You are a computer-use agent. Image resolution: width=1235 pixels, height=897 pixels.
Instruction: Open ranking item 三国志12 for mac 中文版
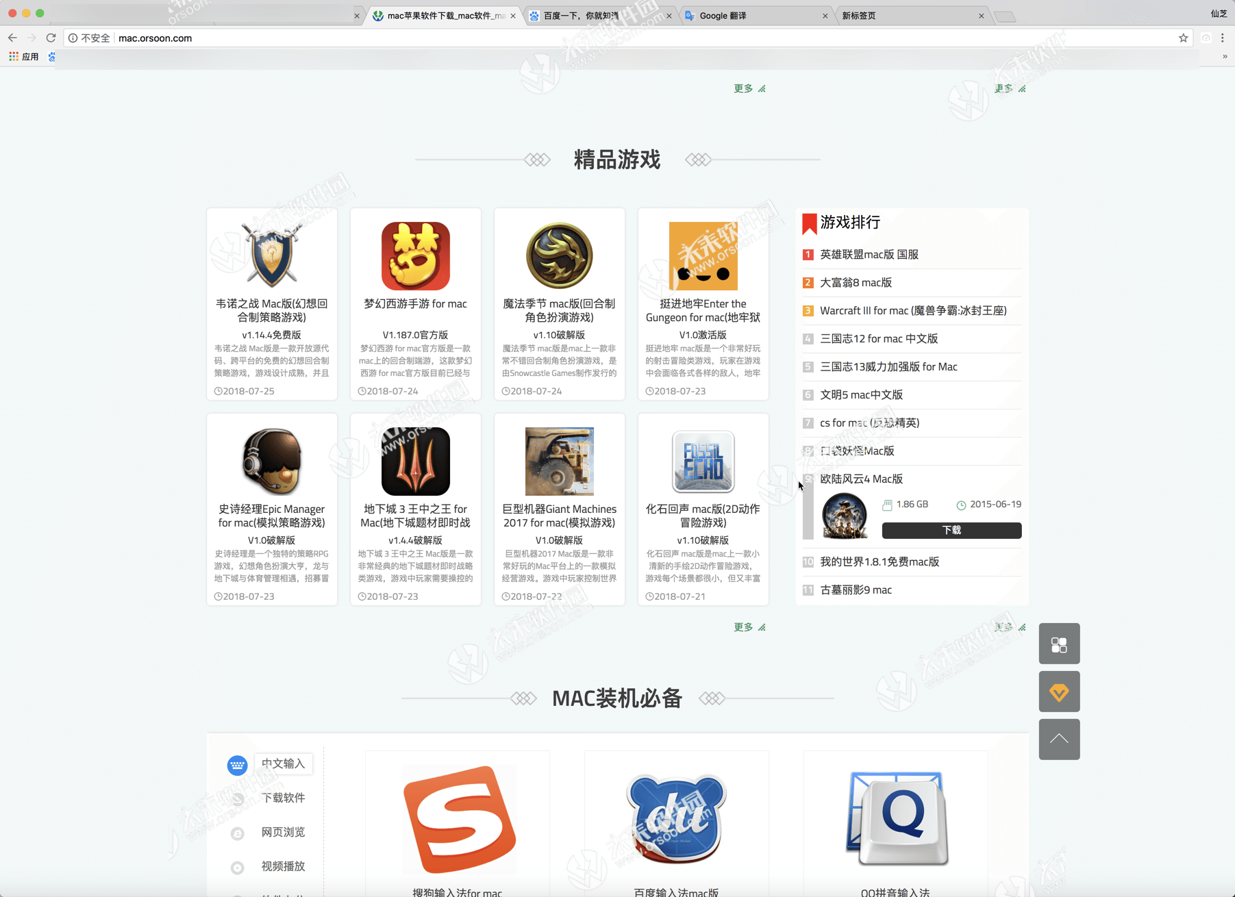point(879,338)
